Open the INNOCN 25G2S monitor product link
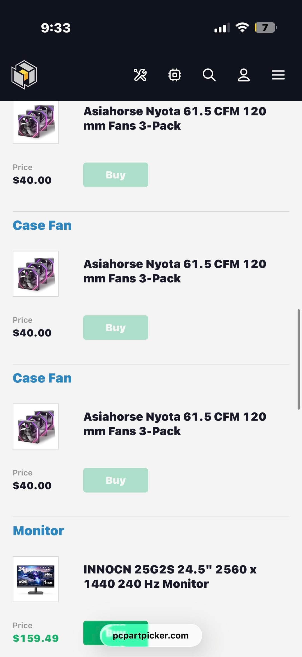This screenshot has height=657, width=302. [170, 577]
